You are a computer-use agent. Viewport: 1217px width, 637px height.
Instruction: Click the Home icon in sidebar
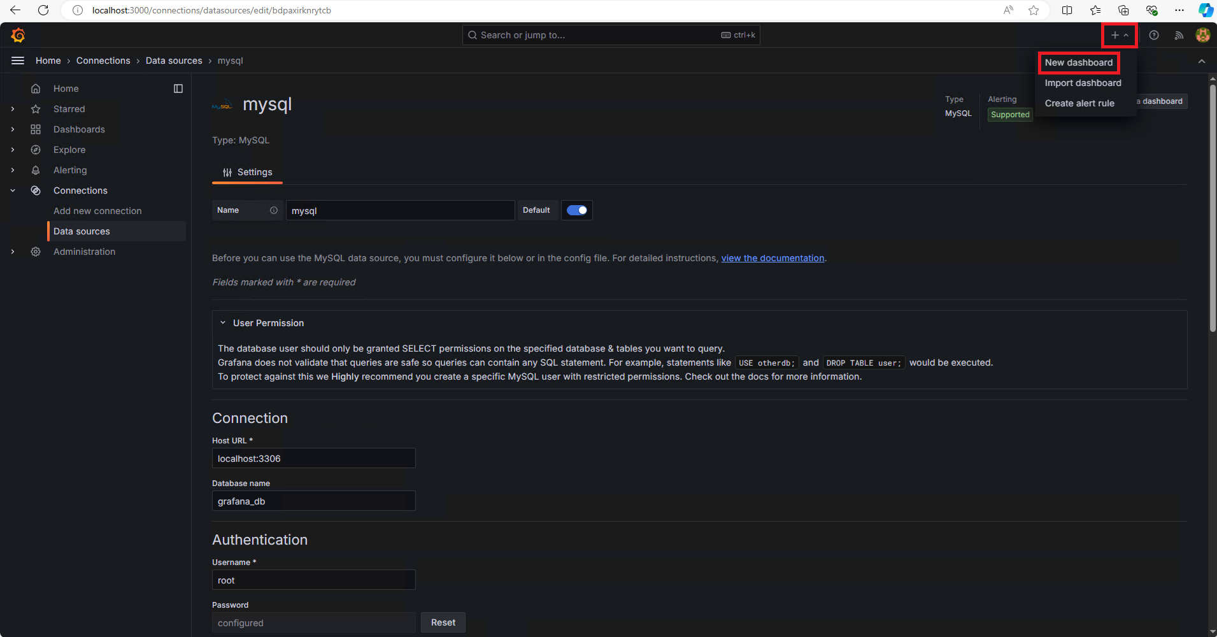36,89
